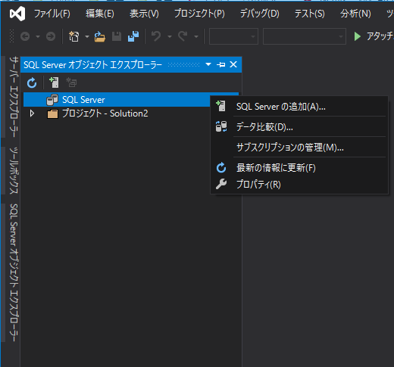394x367 pixels.
Task: Click the save all icon
Action: (133, 36)
